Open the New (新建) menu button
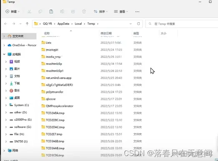 (x=13, y=12)
